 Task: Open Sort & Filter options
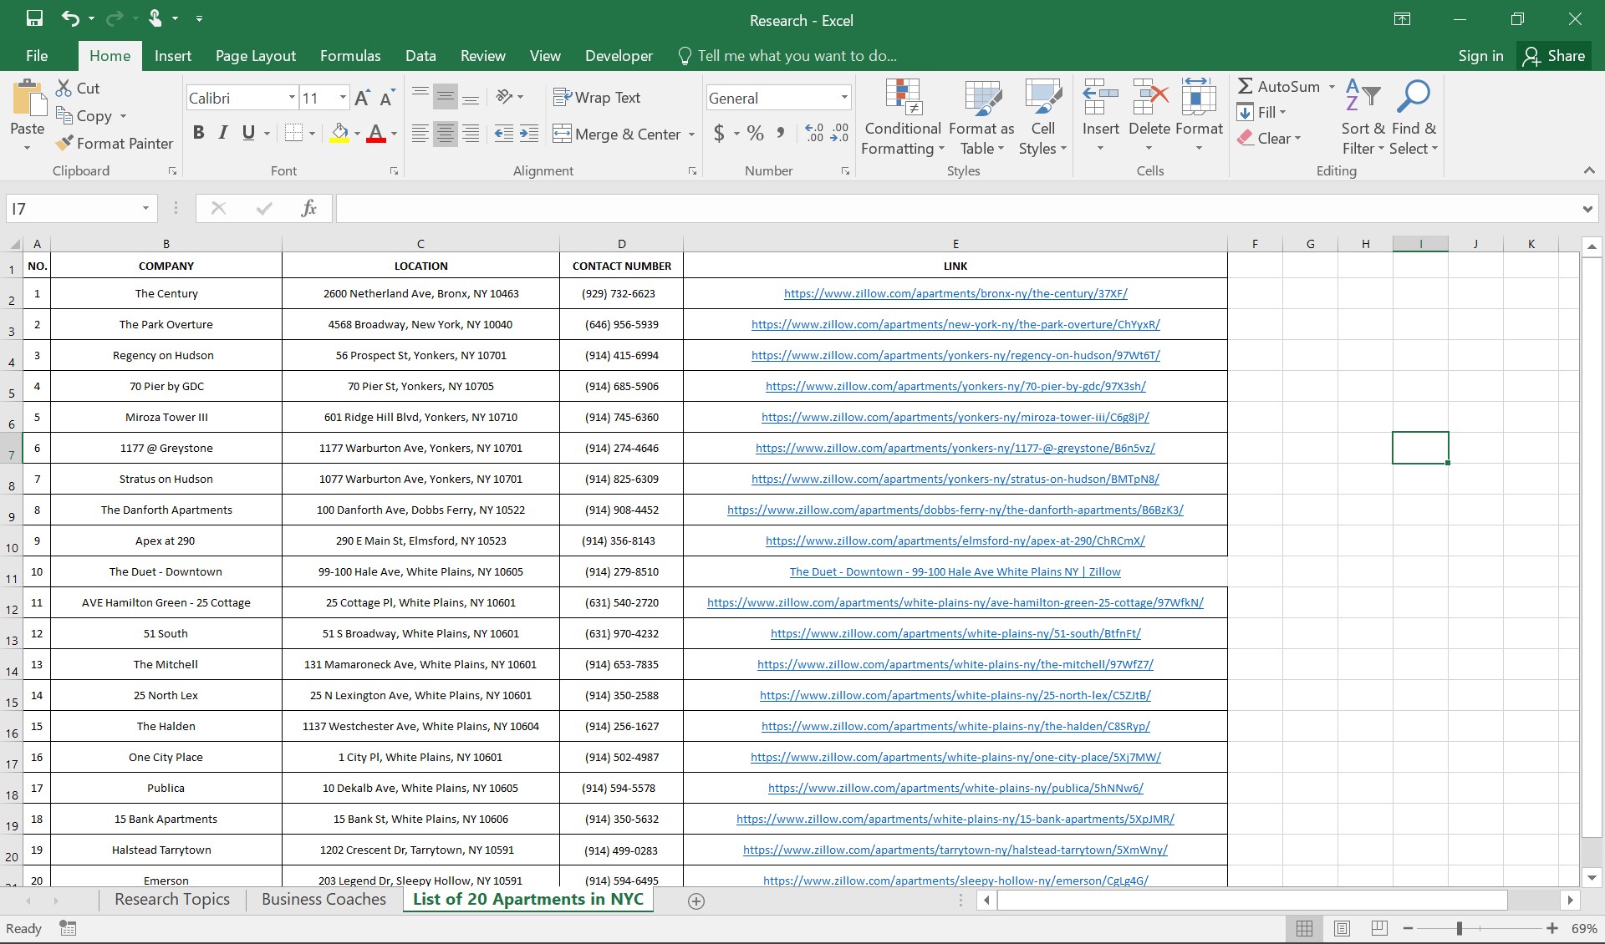(1363, 117)
